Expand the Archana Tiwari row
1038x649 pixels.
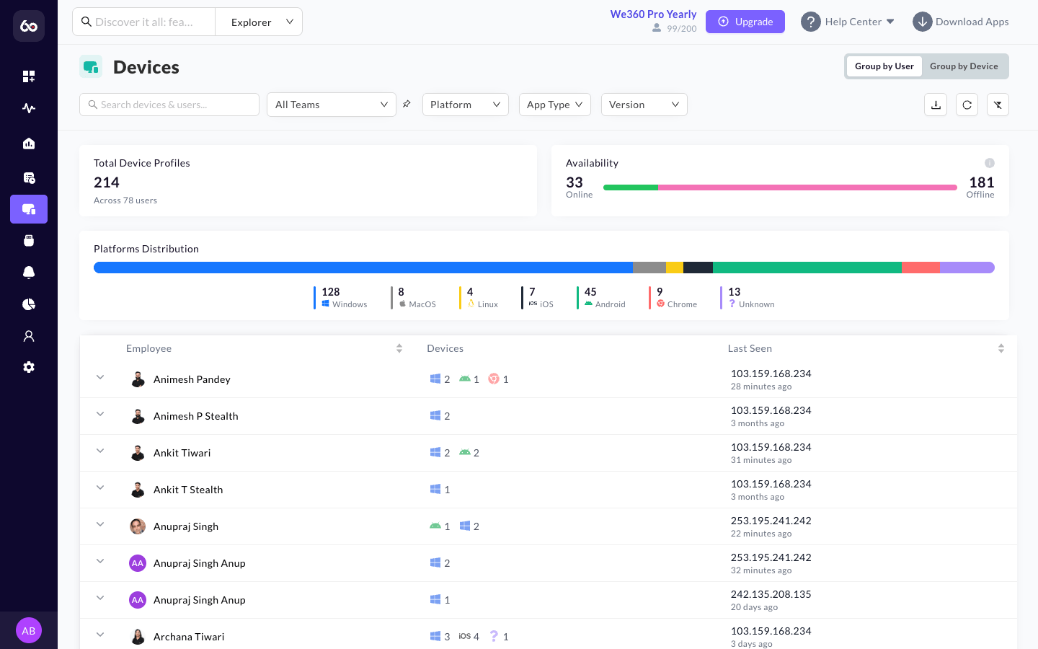tap(100, 635)
